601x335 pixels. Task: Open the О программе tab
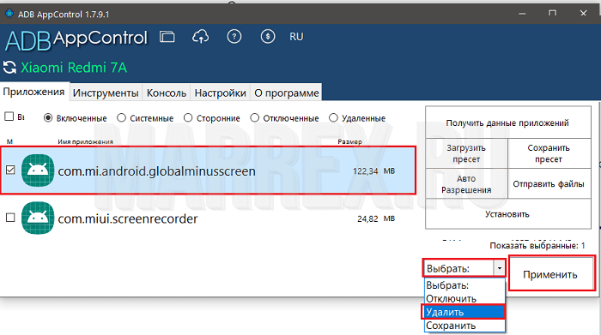point(286,93)
